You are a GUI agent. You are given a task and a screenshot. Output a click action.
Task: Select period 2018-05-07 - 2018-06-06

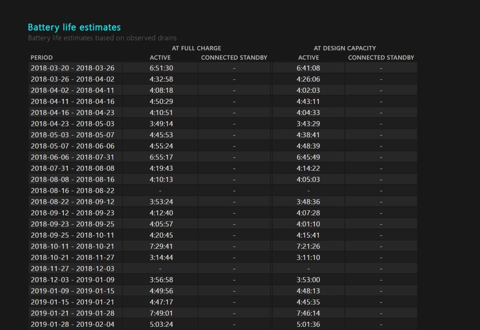72,146
